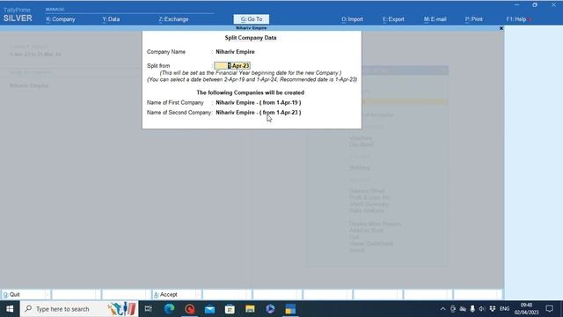Image resolution: width=563 pixels, height=317 pixels.
Task: Launch Microsoft Edge from taskbar
Action: click(169, 309)
